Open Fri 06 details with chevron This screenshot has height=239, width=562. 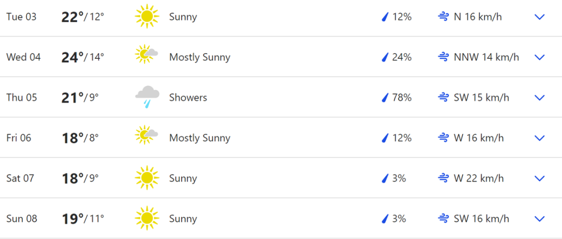pos(540,138)
